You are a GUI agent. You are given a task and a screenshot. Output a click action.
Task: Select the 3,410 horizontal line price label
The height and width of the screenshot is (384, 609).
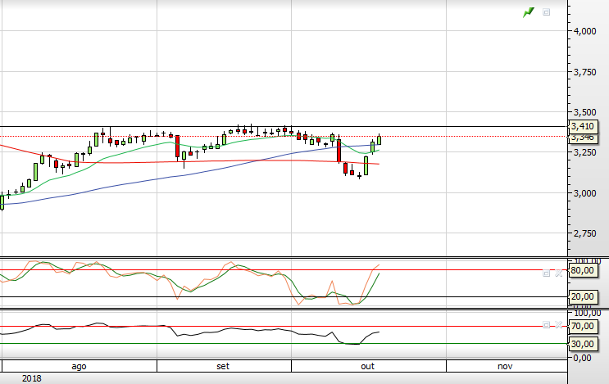click(x=582, y=126)
